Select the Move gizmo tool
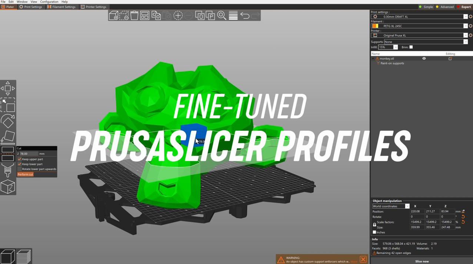 8,88
